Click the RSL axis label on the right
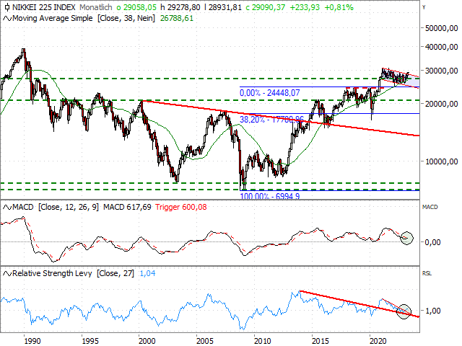The image size is (462, 346). [427, 273]
